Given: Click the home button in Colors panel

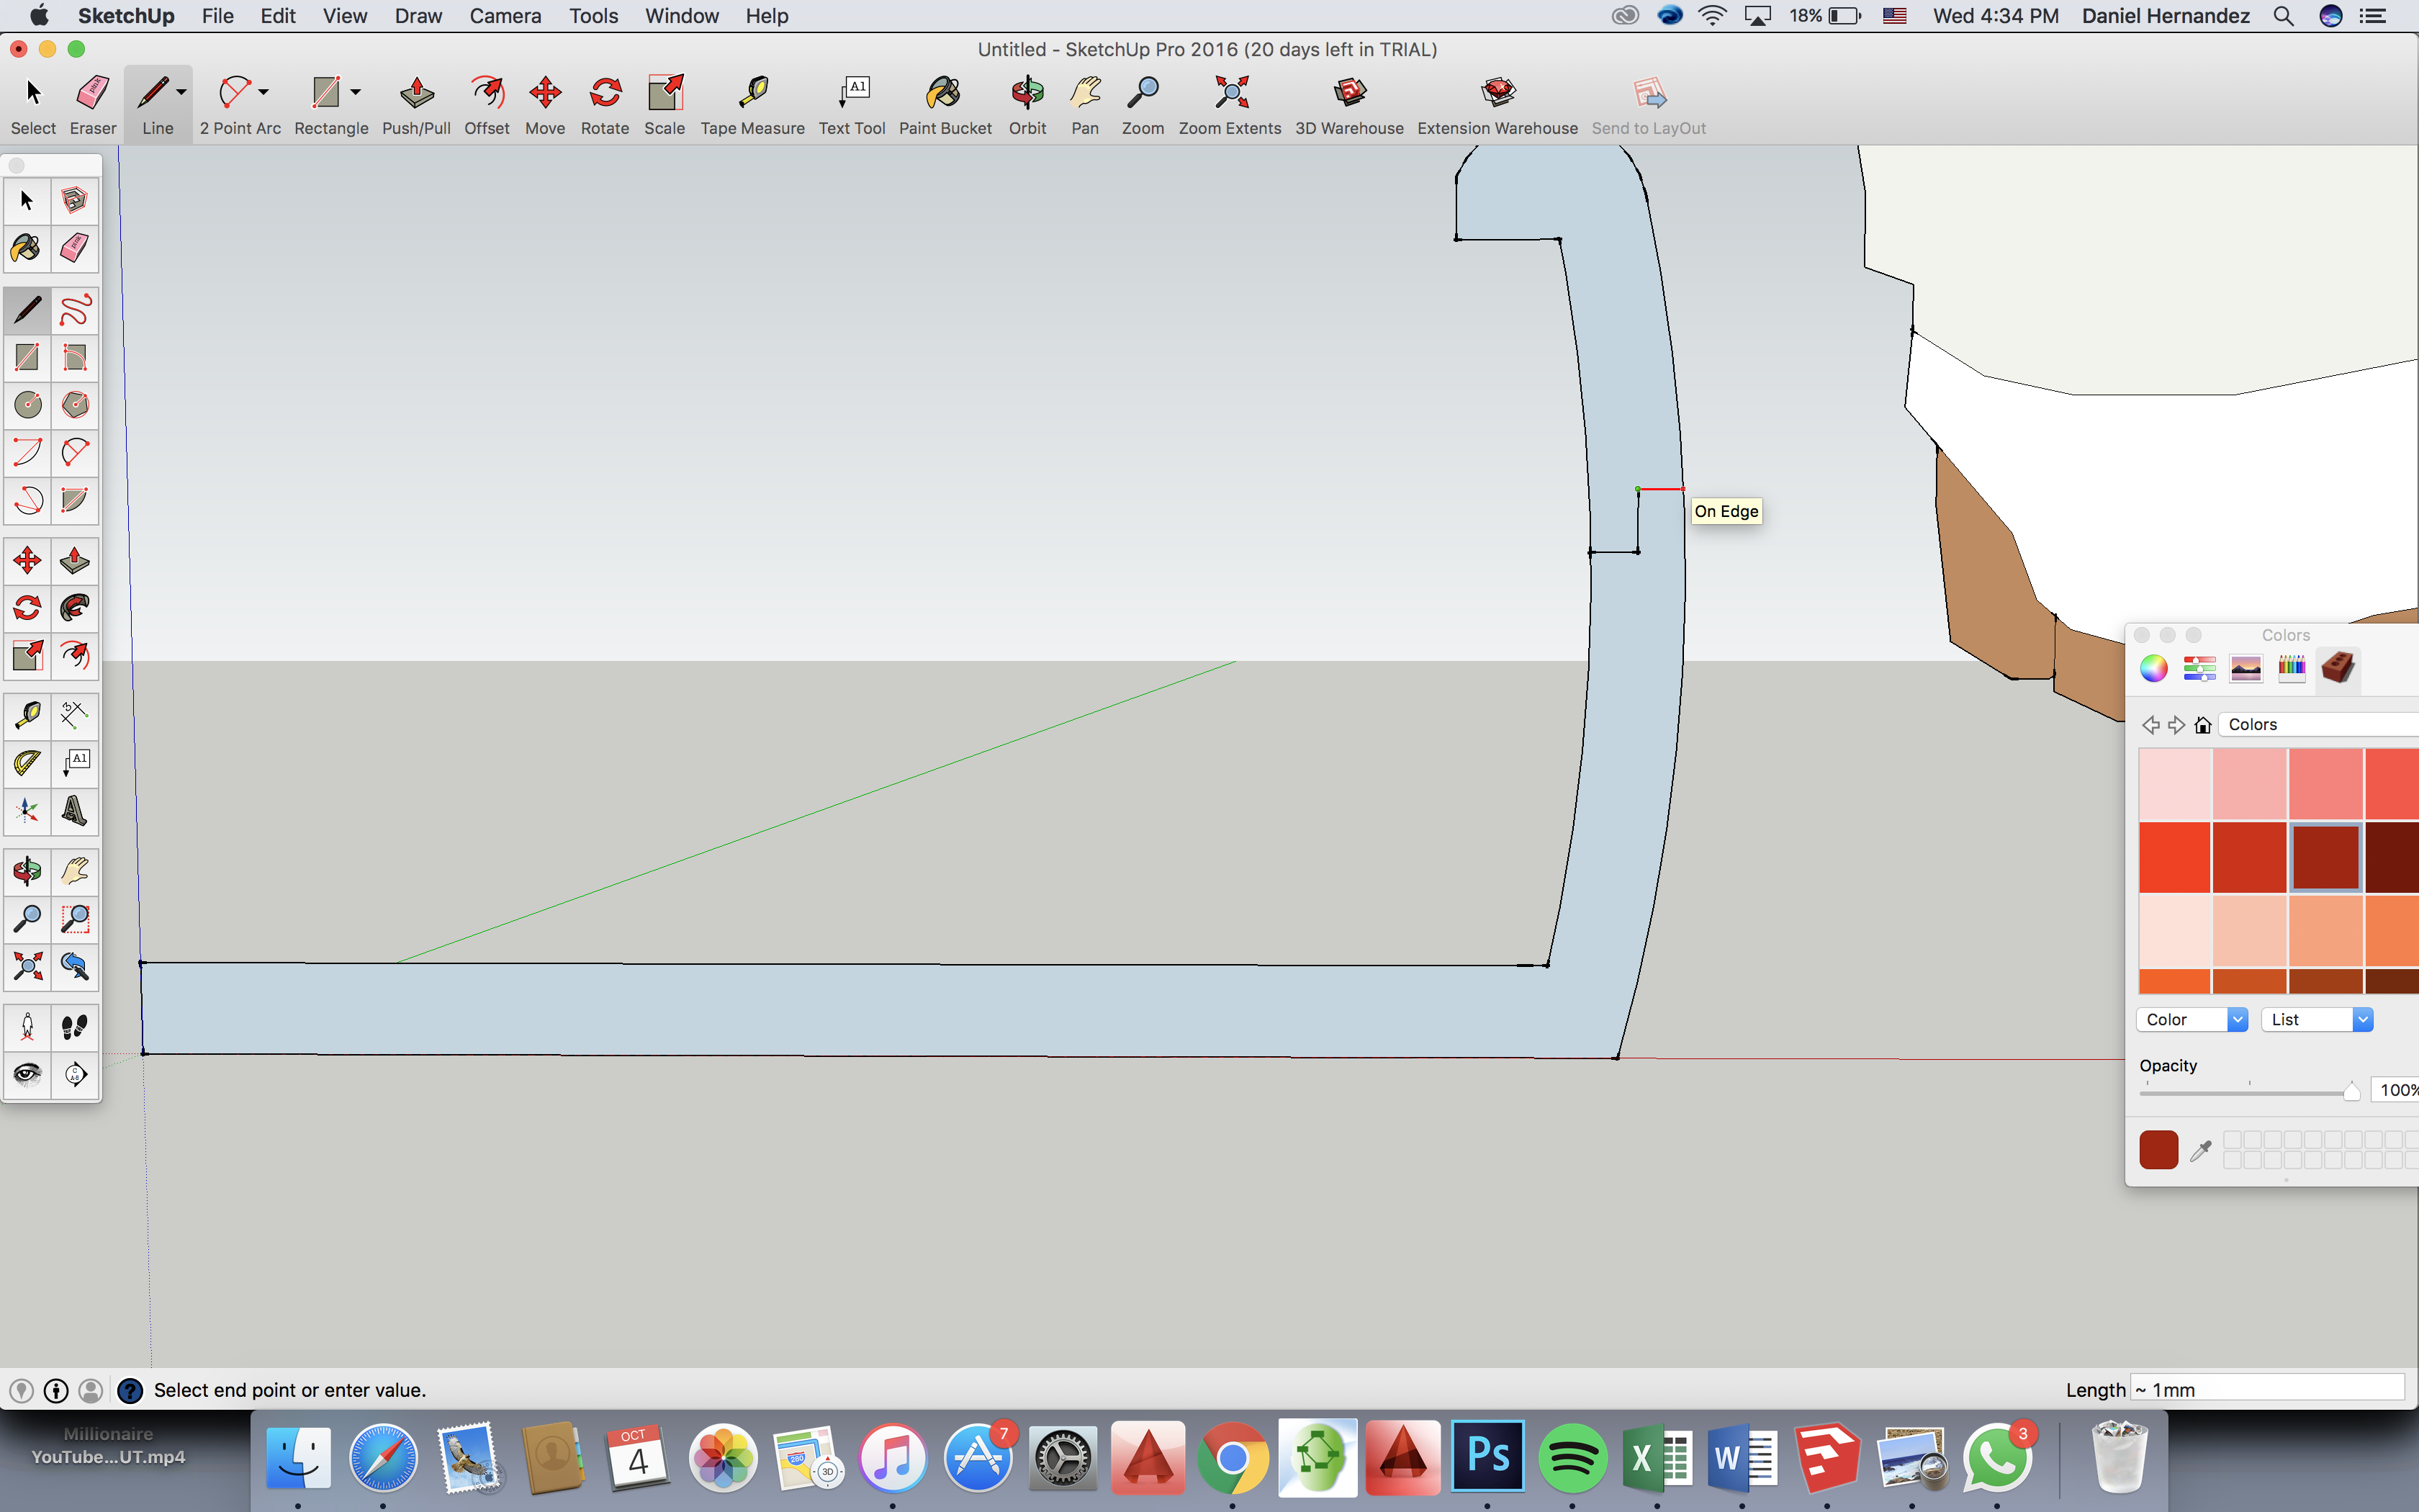Looking at the screenshot, I should [2202, 725].
